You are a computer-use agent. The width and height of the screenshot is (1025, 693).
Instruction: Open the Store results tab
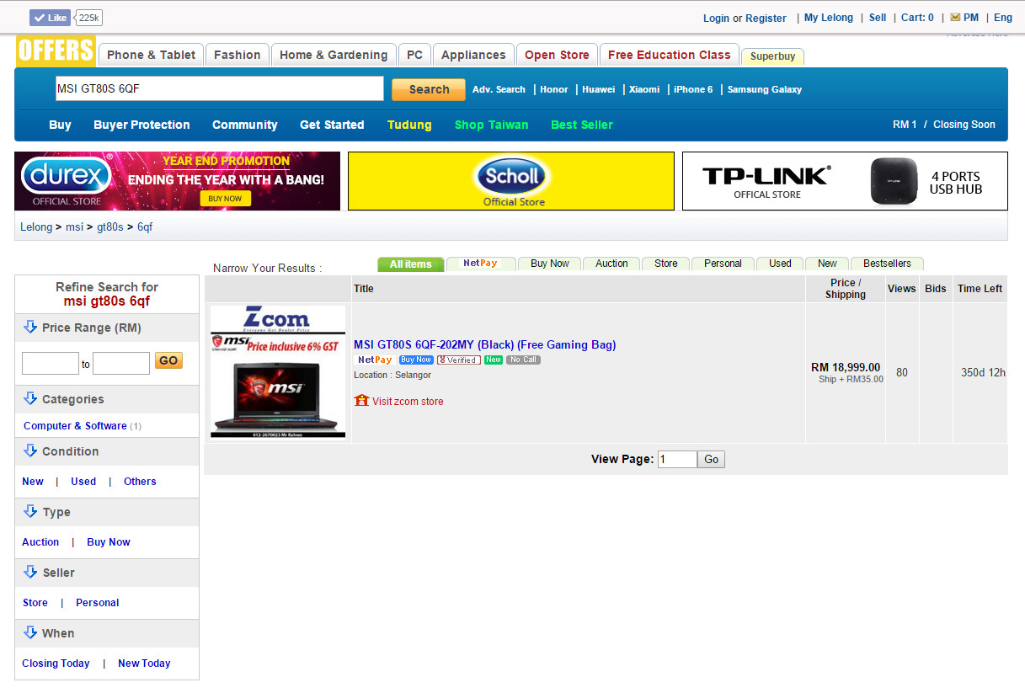665,264
